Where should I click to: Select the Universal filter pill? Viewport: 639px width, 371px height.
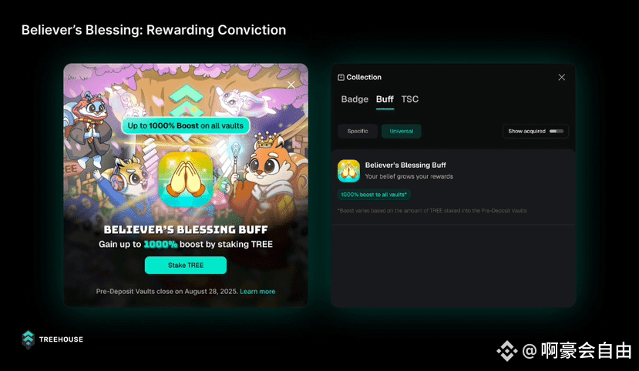(x=401, y=131)
